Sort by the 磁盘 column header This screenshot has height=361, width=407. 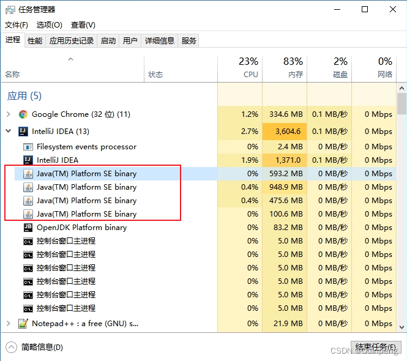[329, 69]
